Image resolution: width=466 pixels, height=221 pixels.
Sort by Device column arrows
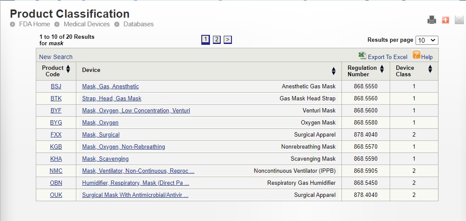pyautogui.click(x=333, y=71)
